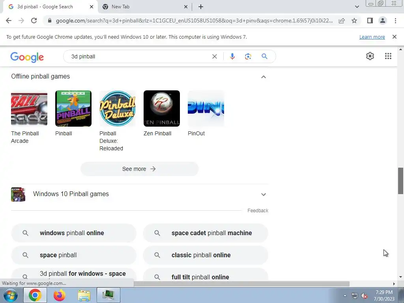Search for space cadet pinball machine
Screen dimensions: 404x303
(206, 233)
